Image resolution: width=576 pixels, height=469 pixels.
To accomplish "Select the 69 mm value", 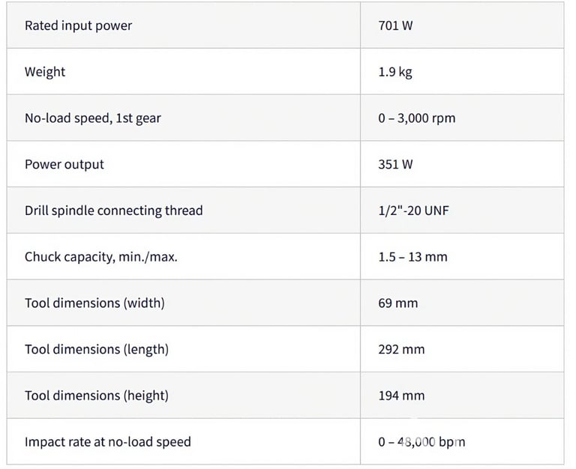I will coord(398,303).
